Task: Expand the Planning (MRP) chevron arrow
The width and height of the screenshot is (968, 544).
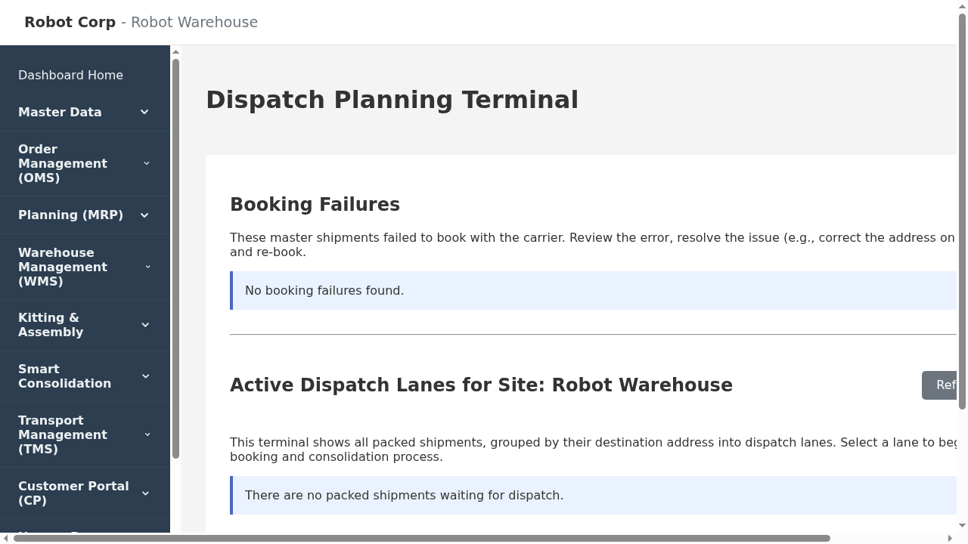Action: [x=144, y=215]
